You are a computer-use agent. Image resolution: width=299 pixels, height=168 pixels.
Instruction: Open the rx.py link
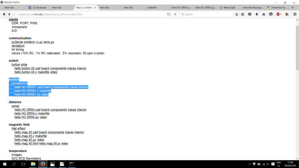coord(39,42)
